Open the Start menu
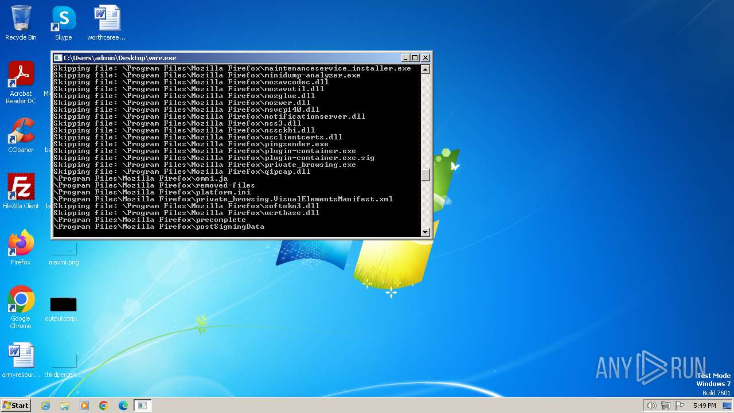The image size is (734, 413). coord(15,405)
